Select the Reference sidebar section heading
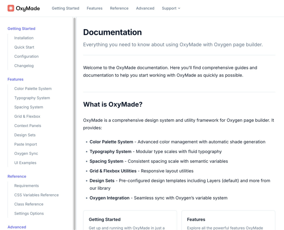Screen dimensions: 284x230 17,177
